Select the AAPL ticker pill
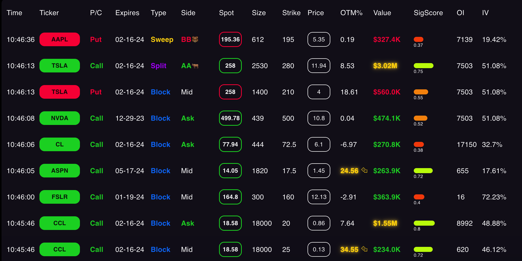522x261 pixels. [59, 39]
